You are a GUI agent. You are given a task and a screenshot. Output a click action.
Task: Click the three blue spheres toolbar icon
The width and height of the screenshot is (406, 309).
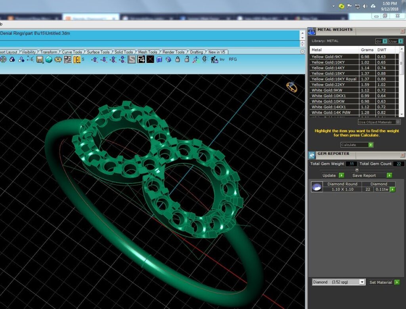(21, 59)
